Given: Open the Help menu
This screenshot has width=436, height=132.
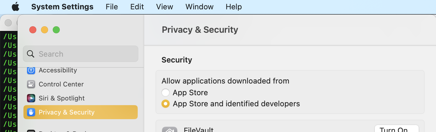Looking at the screenshot, I should click(234, 6).
